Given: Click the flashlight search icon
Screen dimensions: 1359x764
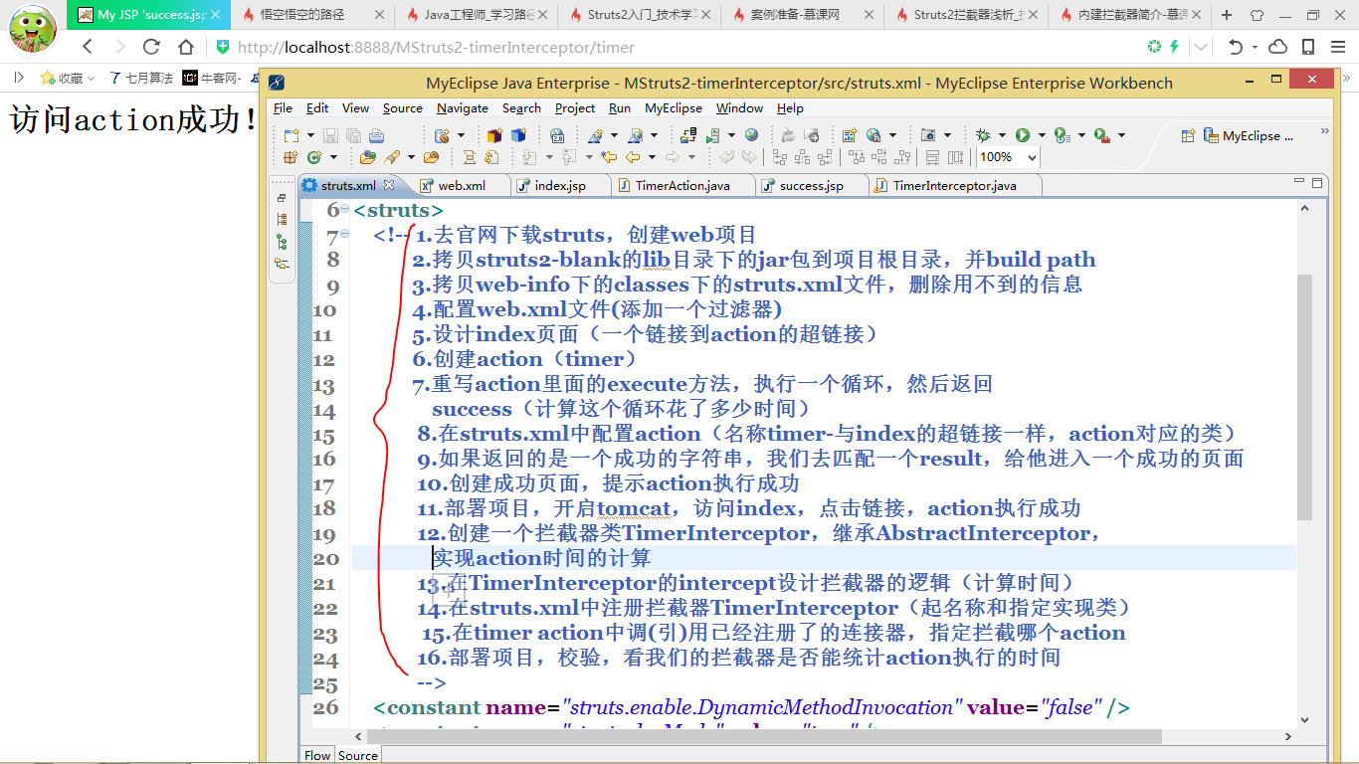Looking at the screenshot, I should tap(393, 157).
